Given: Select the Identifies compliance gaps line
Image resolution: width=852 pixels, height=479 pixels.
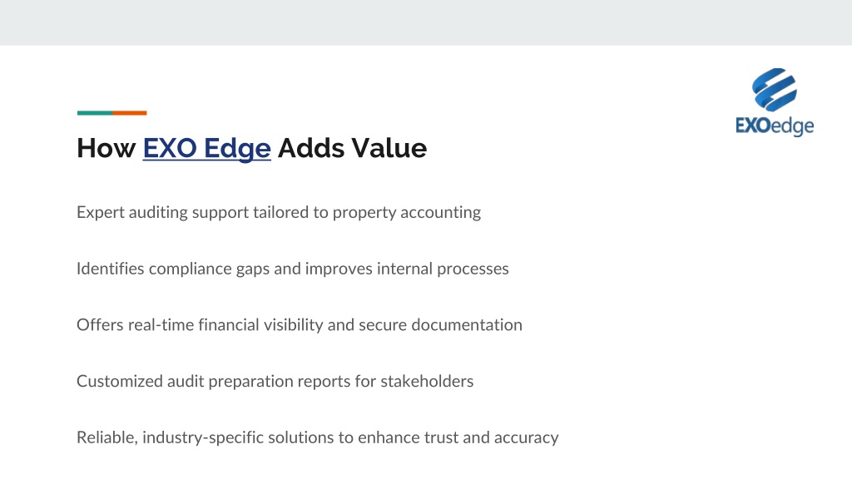Looking at the screenshot, I should (x=292, y=269).
